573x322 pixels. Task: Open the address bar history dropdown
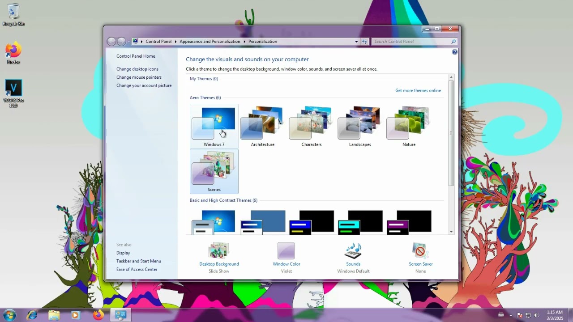356,42
